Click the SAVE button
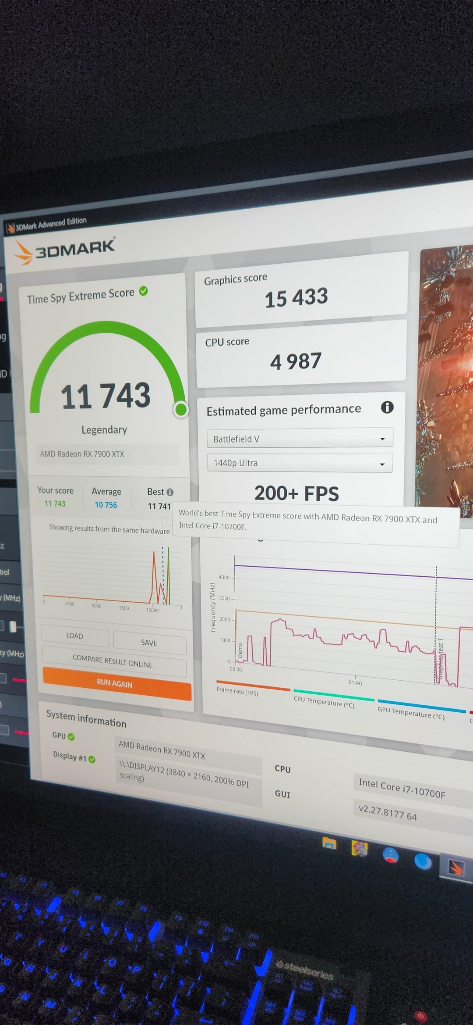This screenshot has height=1025, width=473. (149, 643)
